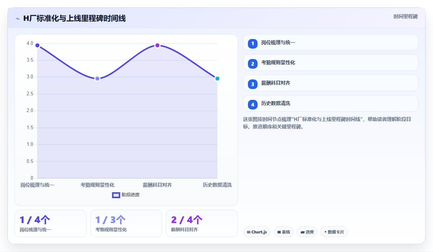Screen dimensions: 433x252
Task: Click the x-axis label 考勤规则显性化
Action: tap(97, 185)
